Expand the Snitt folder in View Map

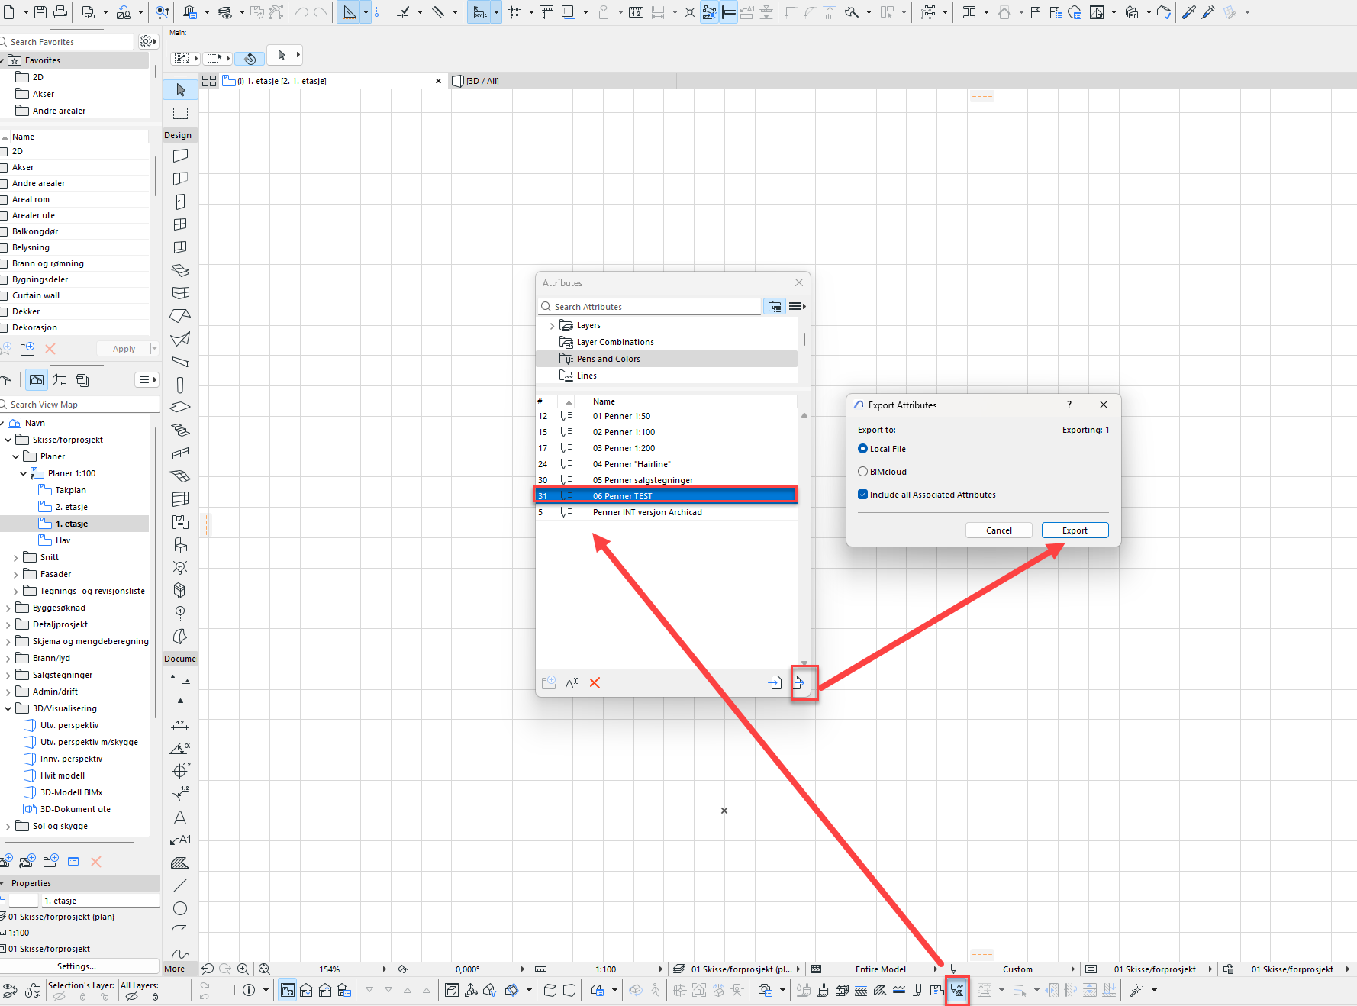tap(16, 558)
